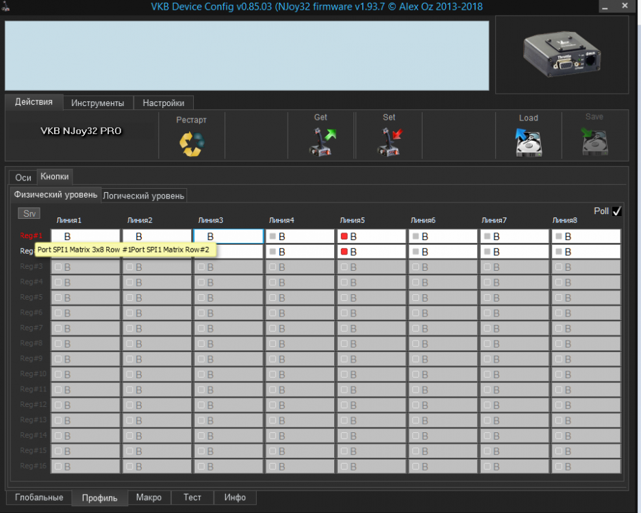Open the Инструменты tab
This screenshot has height=513, width=641.
point(98,103)
